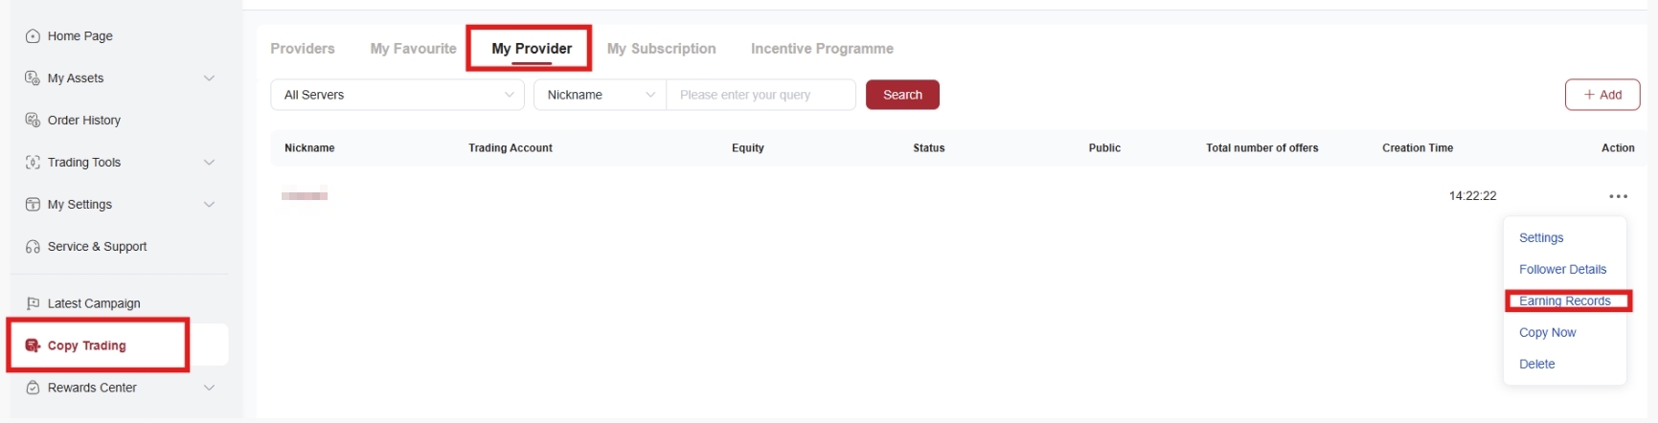Open the three-dot Action menu

[1618, 196]
